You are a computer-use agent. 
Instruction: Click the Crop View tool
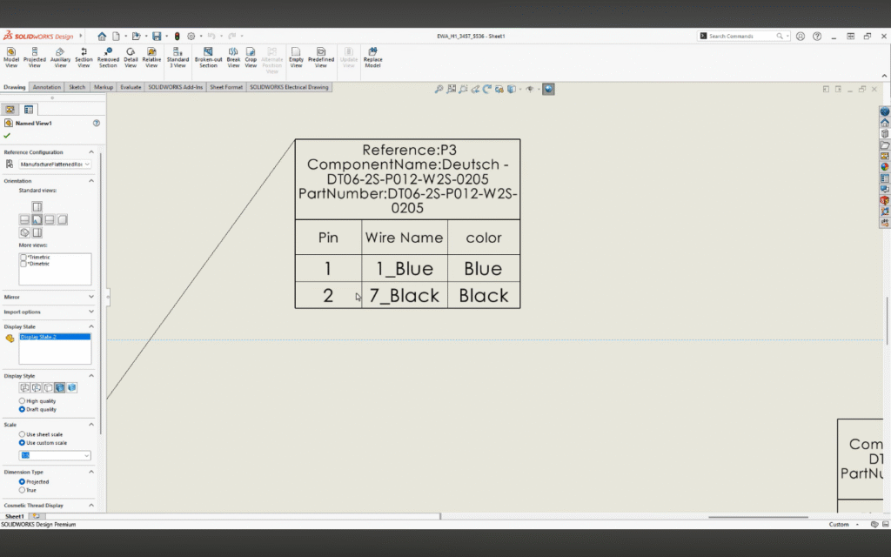coord(251,57)
